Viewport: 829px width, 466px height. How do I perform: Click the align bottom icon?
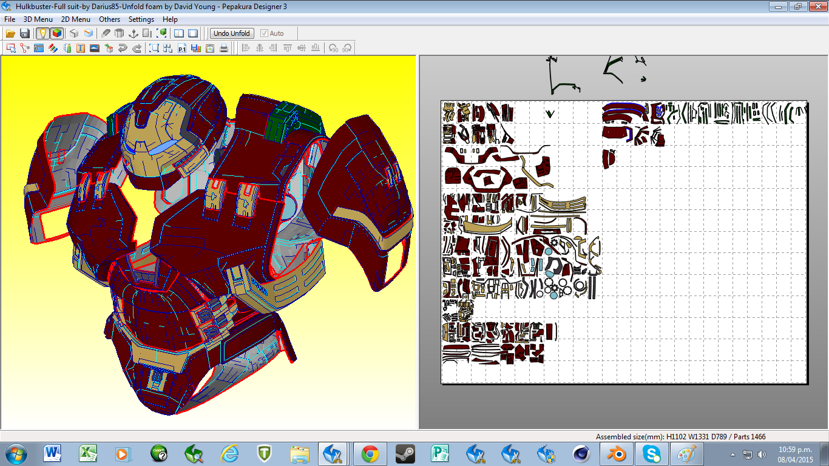tap(316, 48)
